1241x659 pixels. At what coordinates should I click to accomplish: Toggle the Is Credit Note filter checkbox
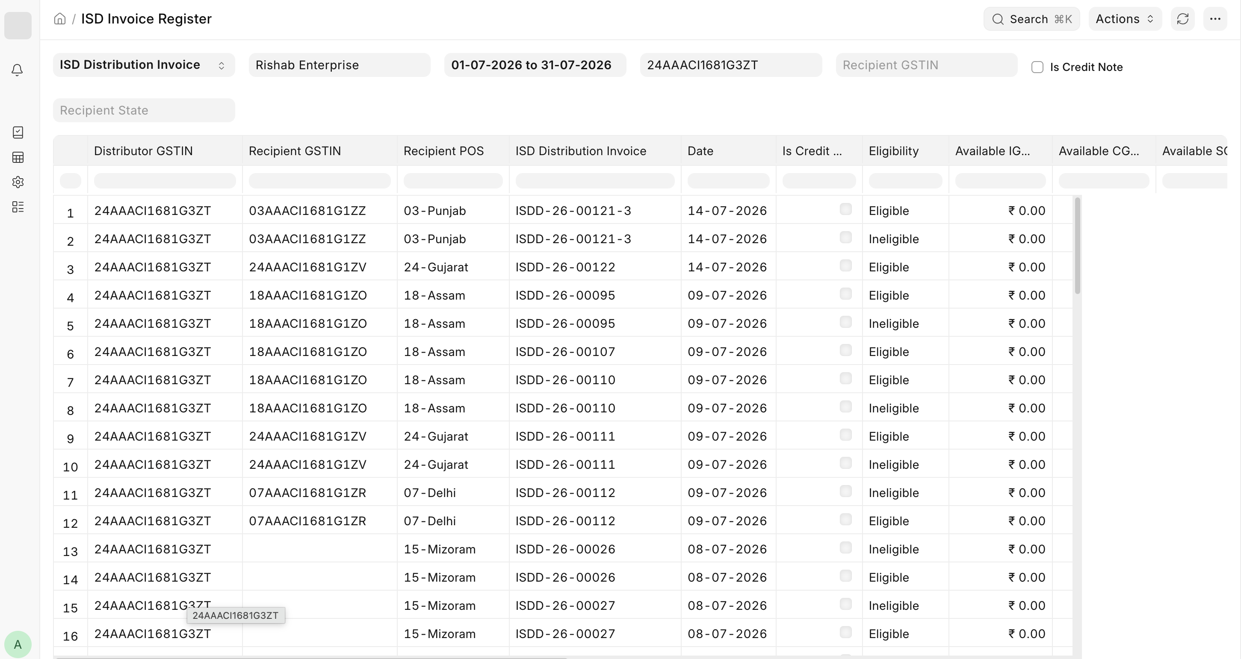[1037, 67]
